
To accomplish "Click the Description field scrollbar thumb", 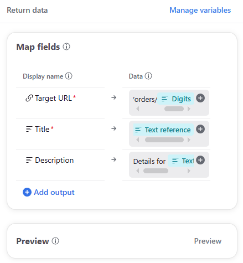I will click(156, 171).
